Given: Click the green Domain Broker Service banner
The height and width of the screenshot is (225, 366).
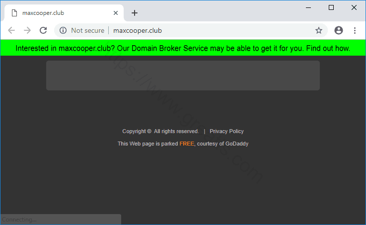Looking at the screenshot, I should pos(183,48).
